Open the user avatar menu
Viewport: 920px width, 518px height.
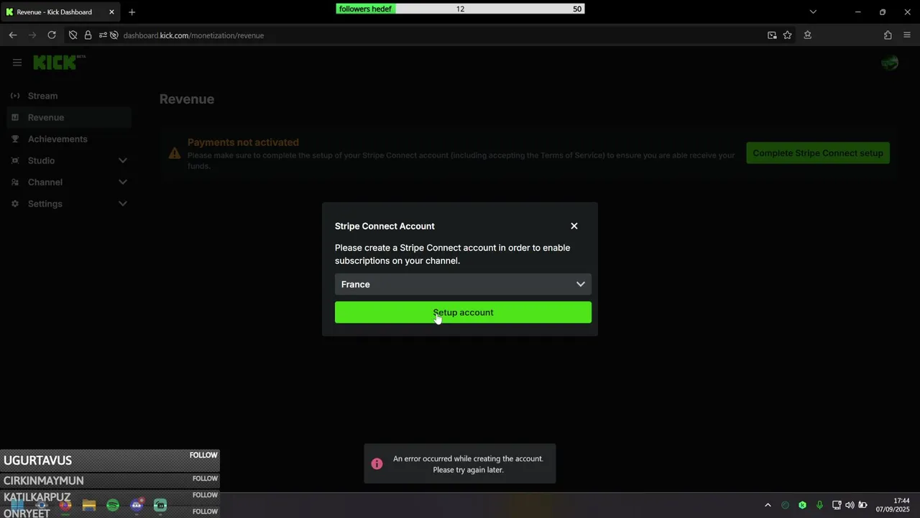coord(890,63)
